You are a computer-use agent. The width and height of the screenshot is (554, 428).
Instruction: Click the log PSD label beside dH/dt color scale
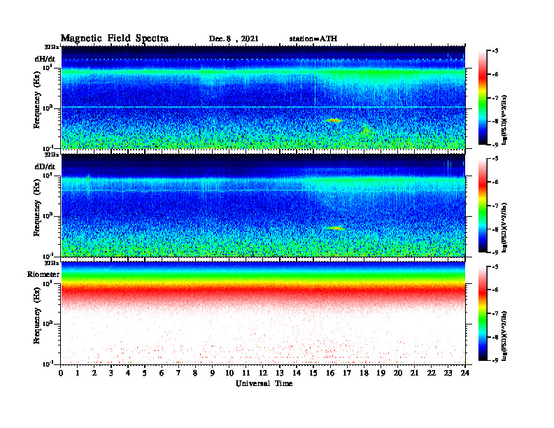[x=504, y=120]
